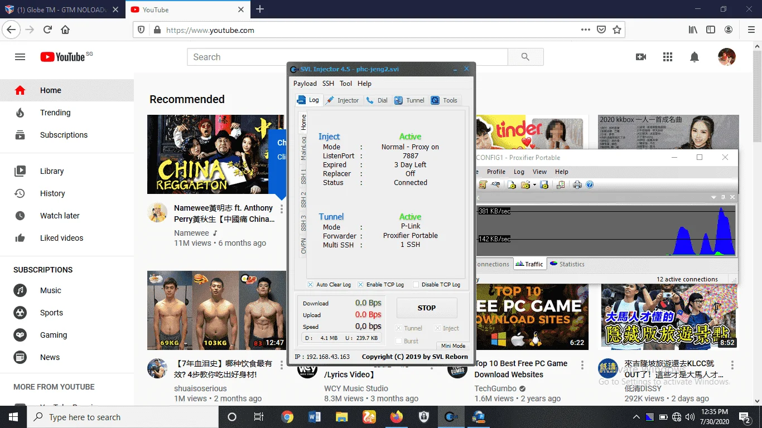Click the Windows taskbar search box

[x=123, y=417]
